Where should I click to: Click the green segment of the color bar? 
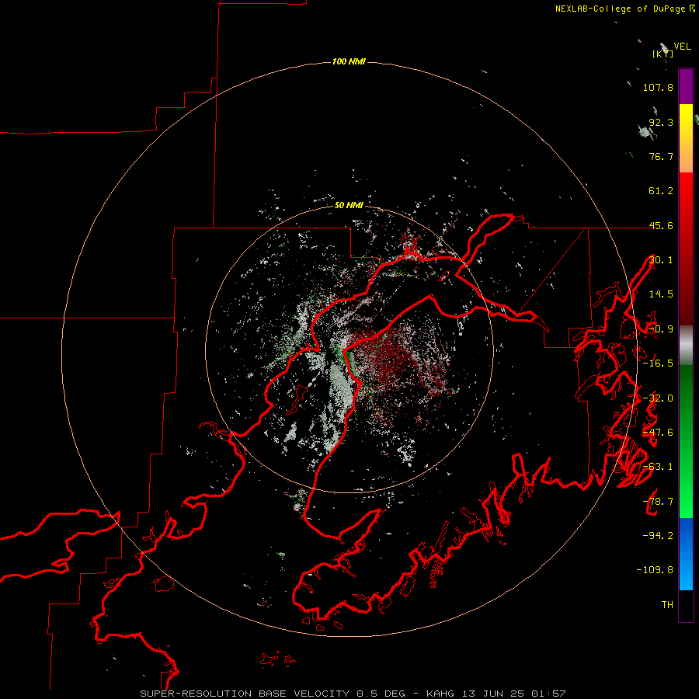click(686, 441)
